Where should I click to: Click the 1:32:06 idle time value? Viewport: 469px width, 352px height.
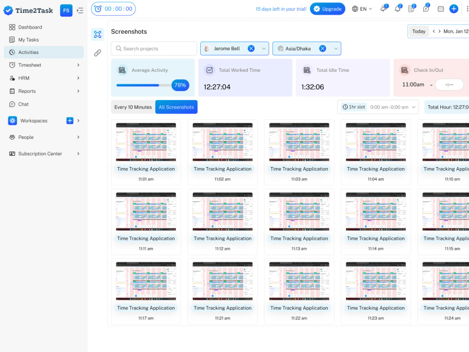pyautogui.click(x=312, y=87)
